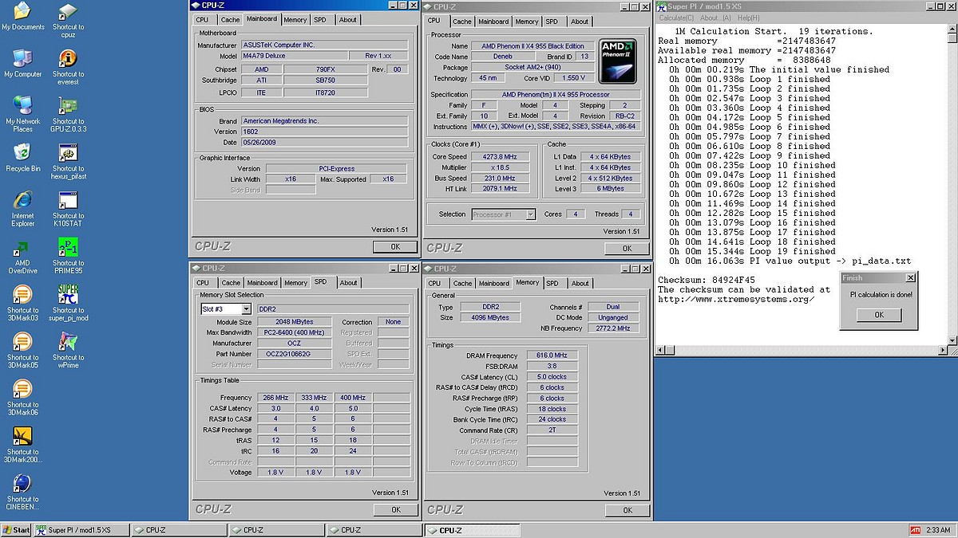The width and height of the screenshot is (958, 538).
Task: Click the 'Checksum: 84924F45' line in Super PI
Action: click(x=706, y=280)
